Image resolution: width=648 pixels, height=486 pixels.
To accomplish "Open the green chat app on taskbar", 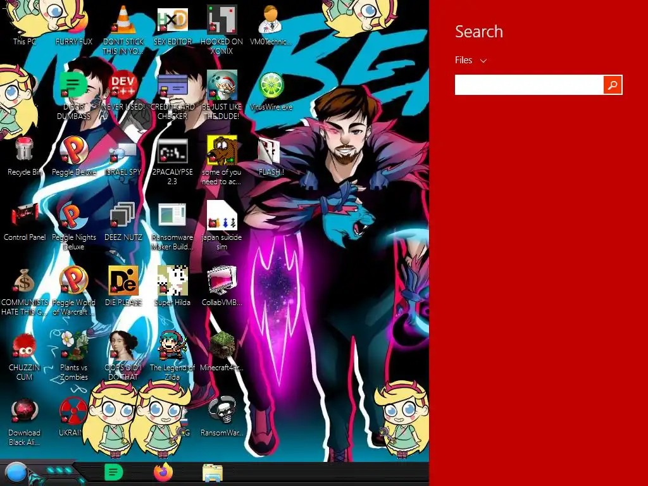I will [114, 472].
